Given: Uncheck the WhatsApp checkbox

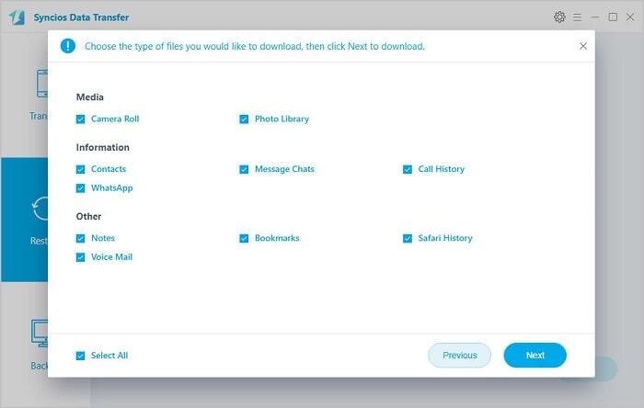Looking at the screenshot, I should [x=81, y=188].
